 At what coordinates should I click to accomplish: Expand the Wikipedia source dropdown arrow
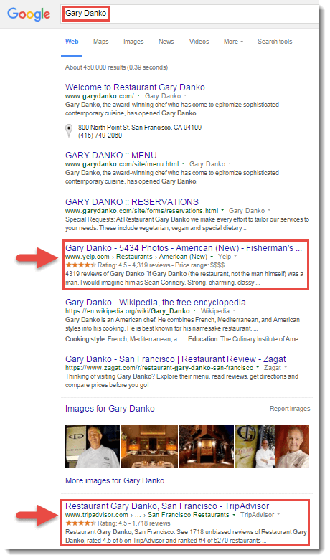[x=234, y=311]
